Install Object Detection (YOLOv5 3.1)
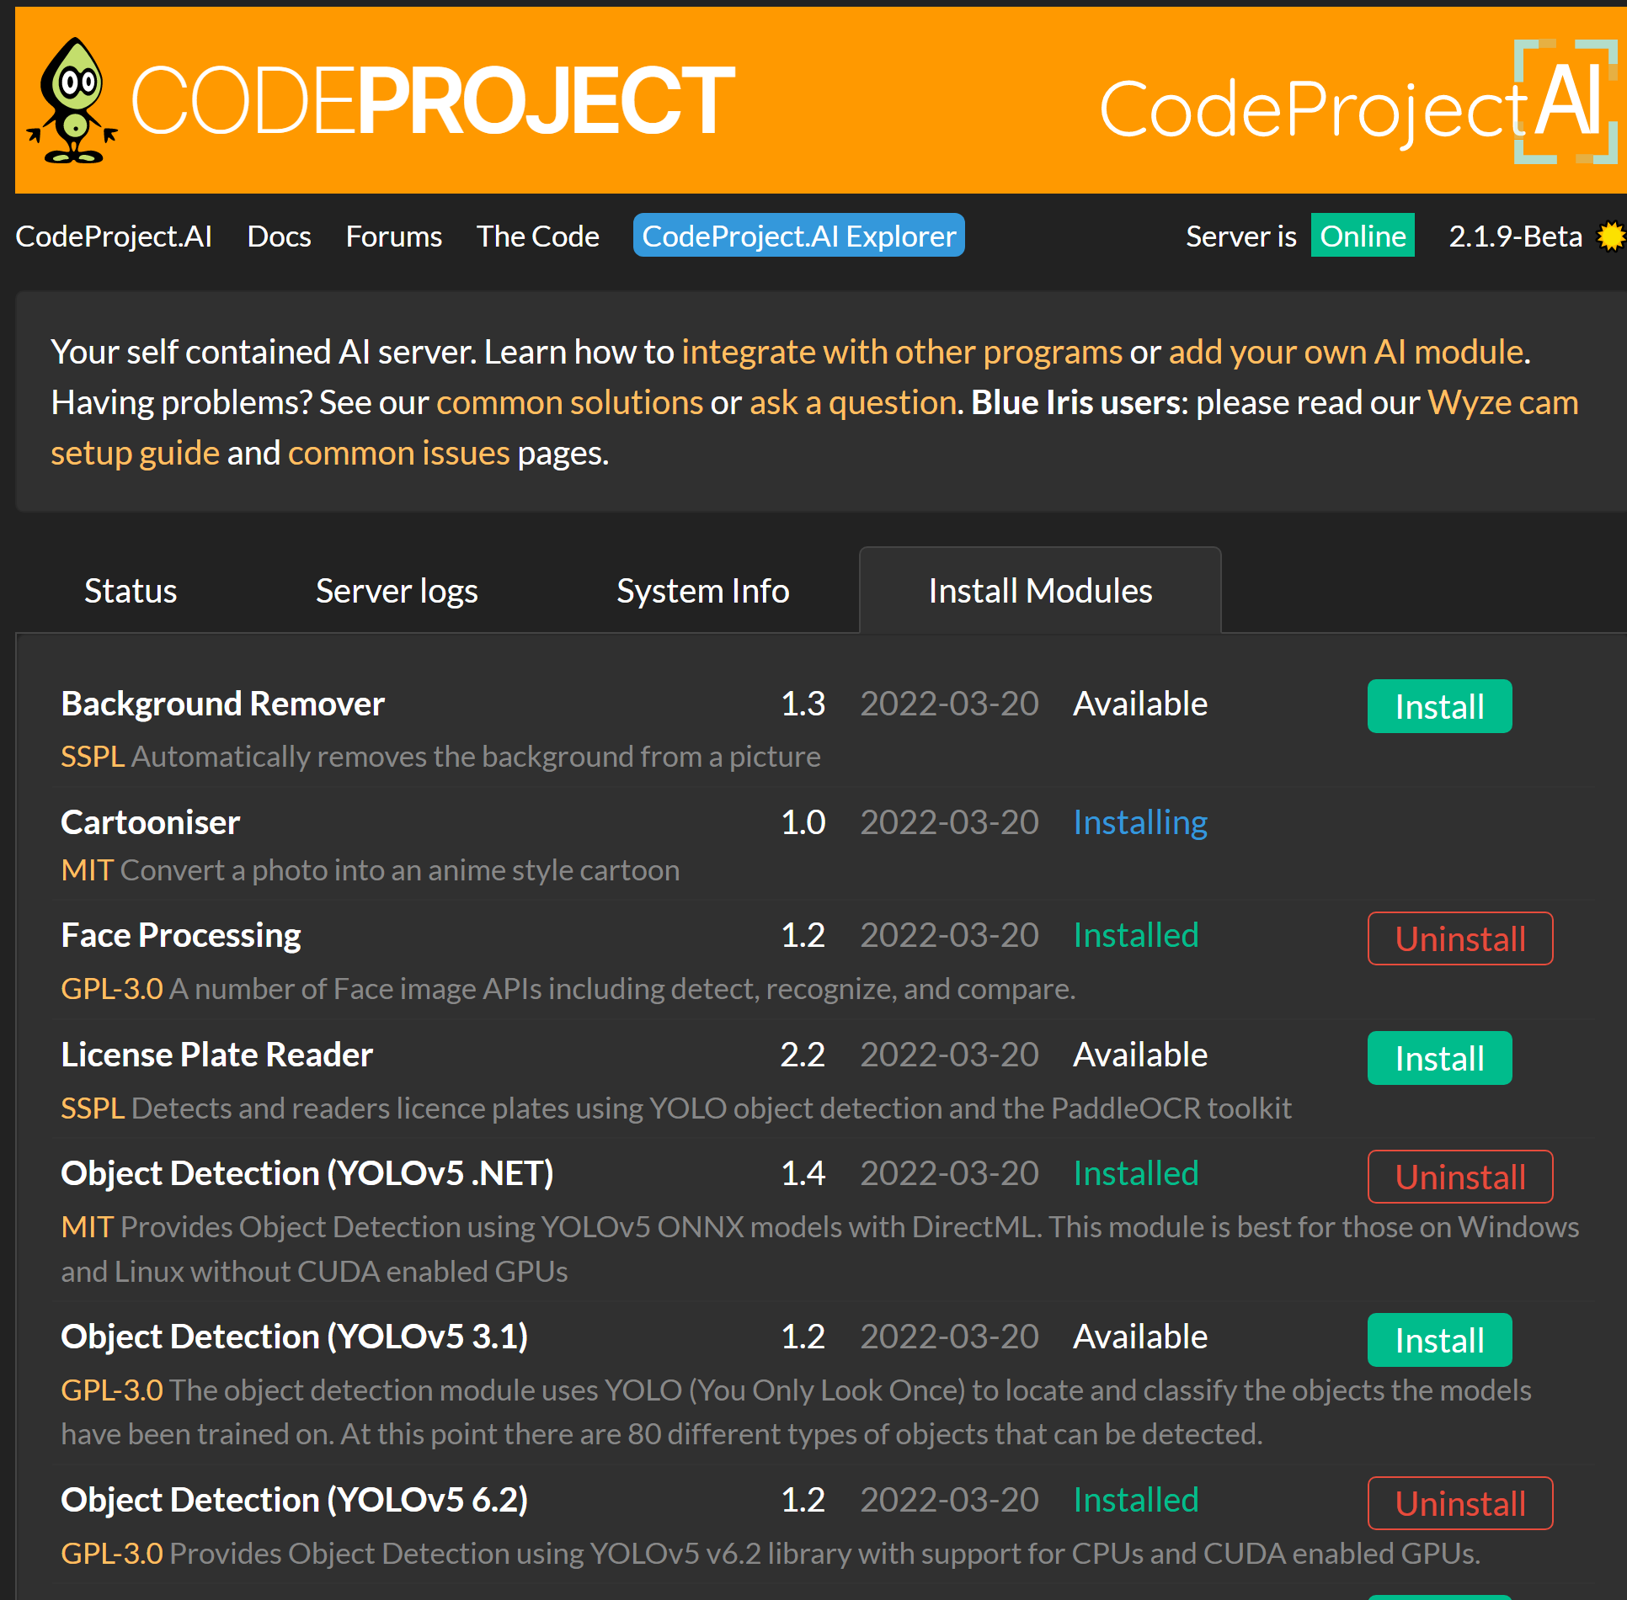1627x1600 pixels. pyautogui.click(x=1439, y=1340)
